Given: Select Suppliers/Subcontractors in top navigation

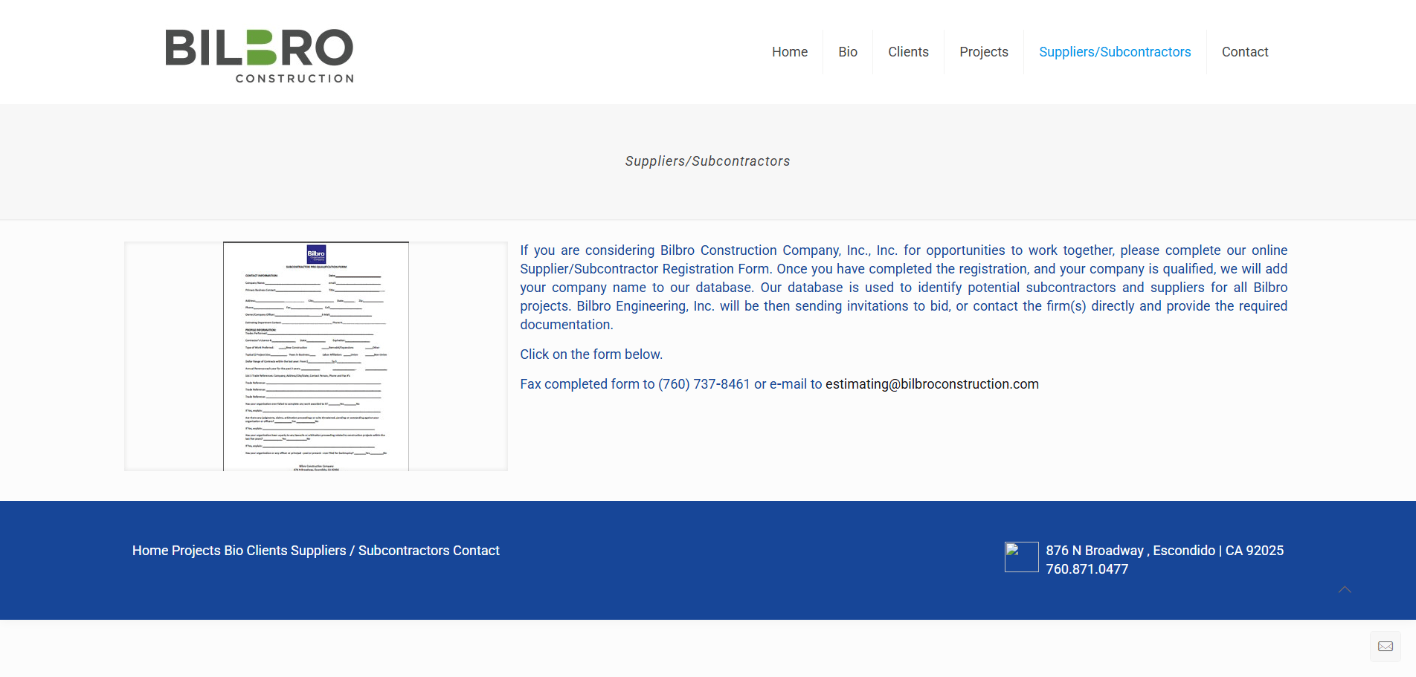Looking at the screenshot, I should click(1114, 52).
